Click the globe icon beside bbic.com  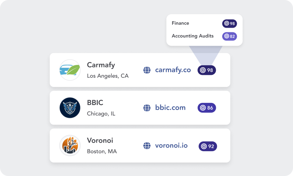click(x=147, y=108)
